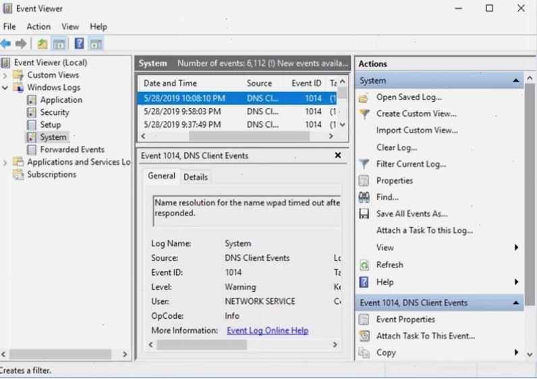Switch to the Details tab

click(196, 177)
